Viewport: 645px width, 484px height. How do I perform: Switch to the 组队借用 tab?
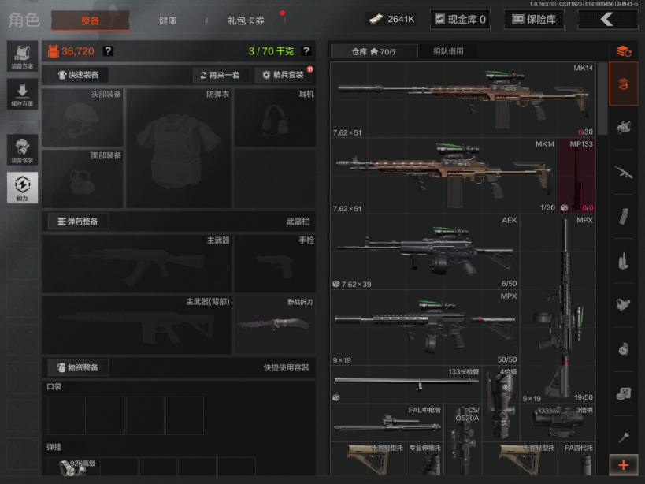pyautogui.click(x=448, y=51)
